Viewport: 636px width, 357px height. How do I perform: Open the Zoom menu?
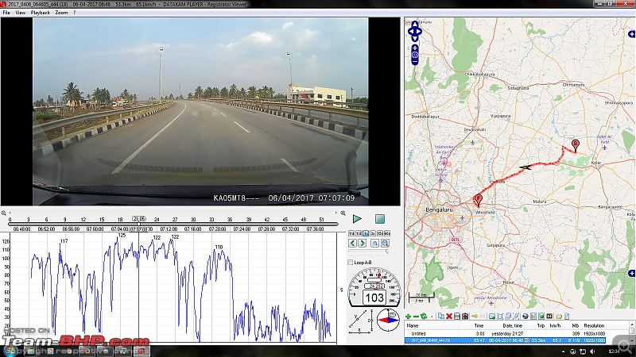coord(61,13)
